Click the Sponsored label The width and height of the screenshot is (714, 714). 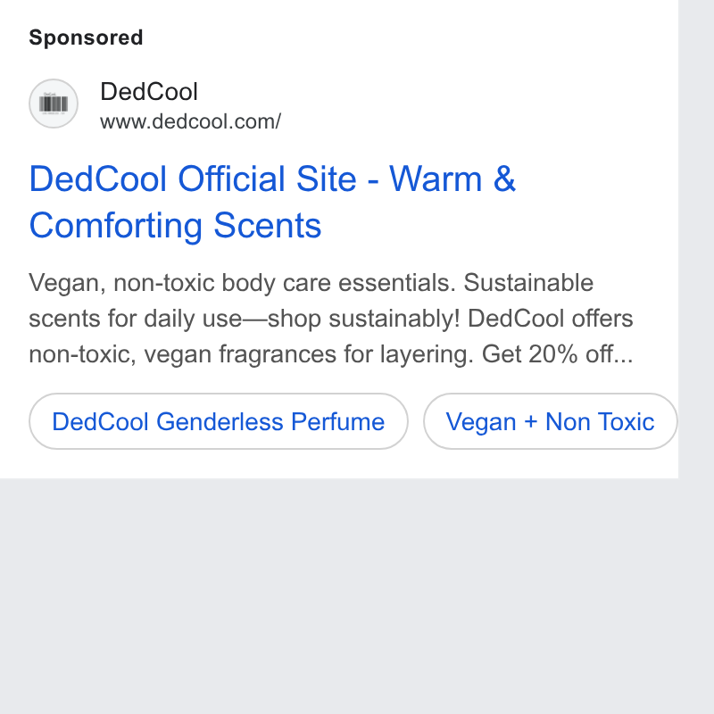tap(86, 37)
